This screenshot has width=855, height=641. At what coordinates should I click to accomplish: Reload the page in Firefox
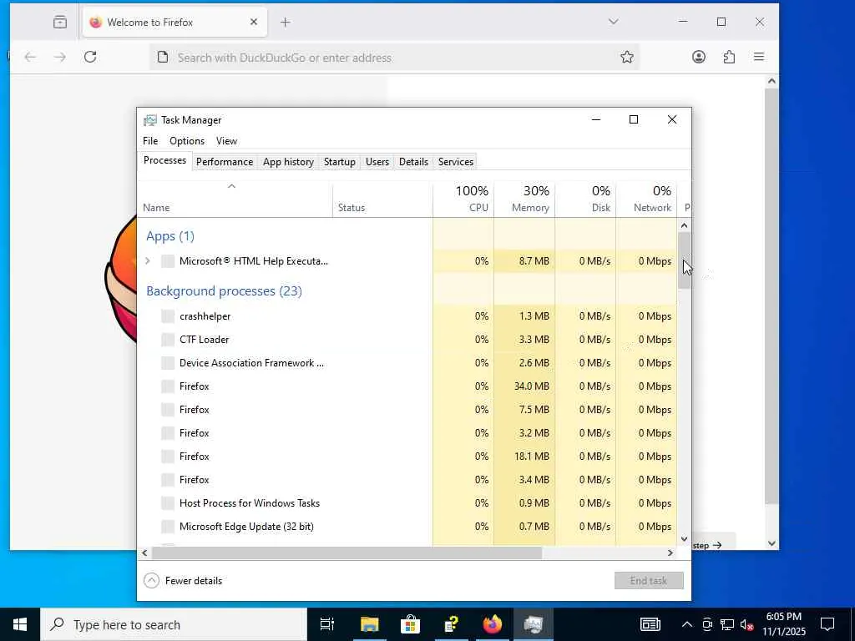90,57
